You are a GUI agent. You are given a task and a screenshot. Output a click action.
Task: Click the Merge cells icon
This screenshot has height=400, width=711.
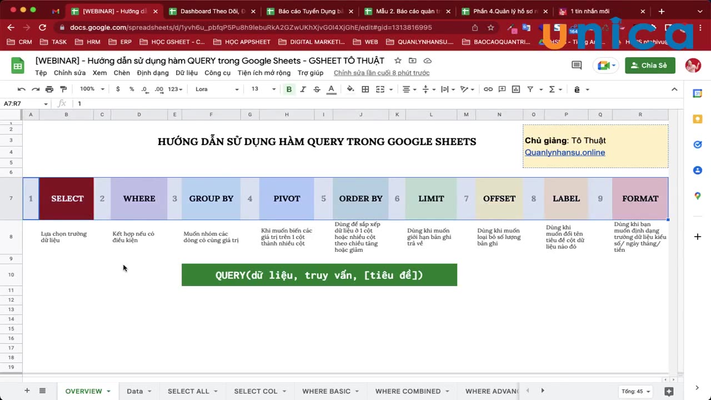tap(380, 89)
